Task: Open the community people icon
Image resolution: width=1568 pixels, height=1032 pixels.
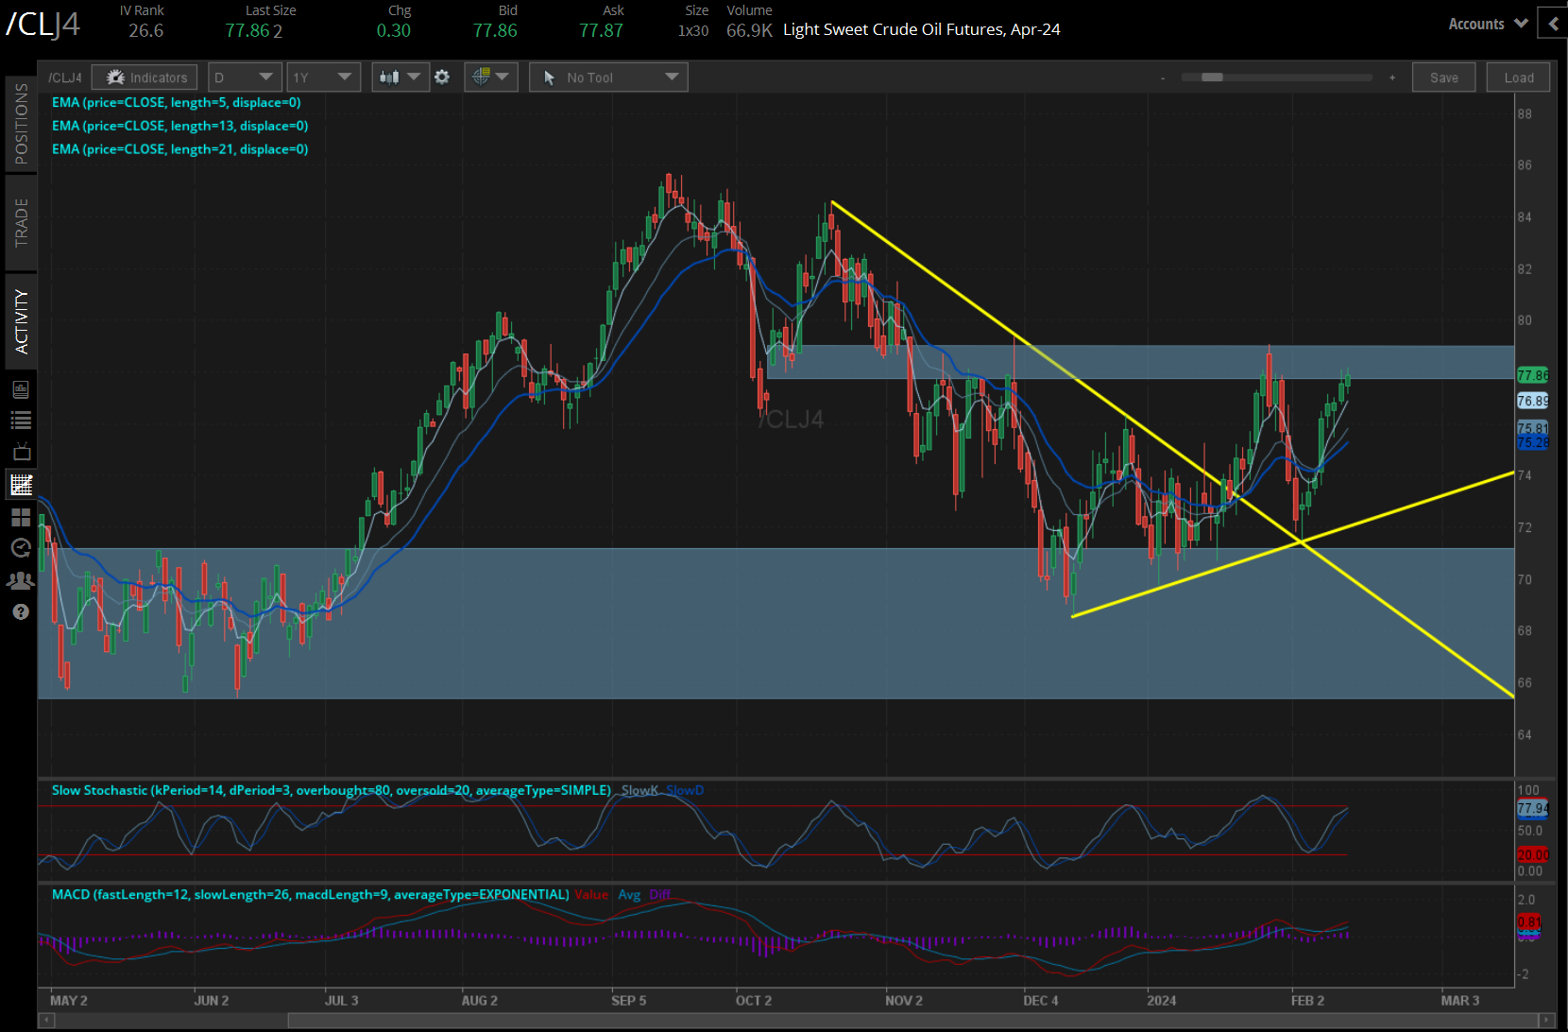Action: coord(21,580)
